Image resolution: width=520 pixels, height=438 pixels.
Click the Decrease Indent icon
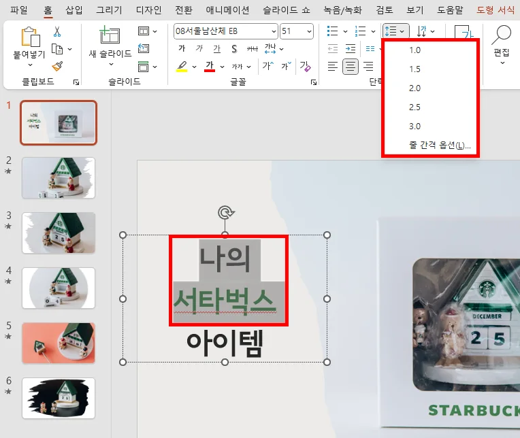pyautogui.click(x=333, y=49)
